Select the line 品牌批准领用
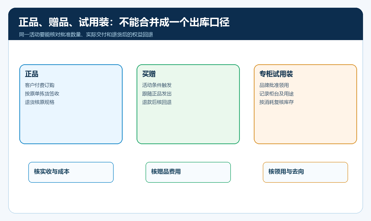This screenshot has width=371, height=221. point(274,85)
